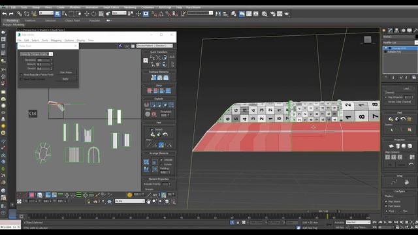Open the CheckerPattern texture dropdown
Screen dimensions: 418x235
154,46
